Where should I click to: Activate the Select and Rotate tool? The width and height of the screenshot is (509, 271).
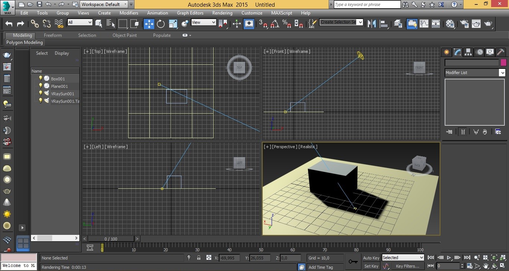coord(161,24)
